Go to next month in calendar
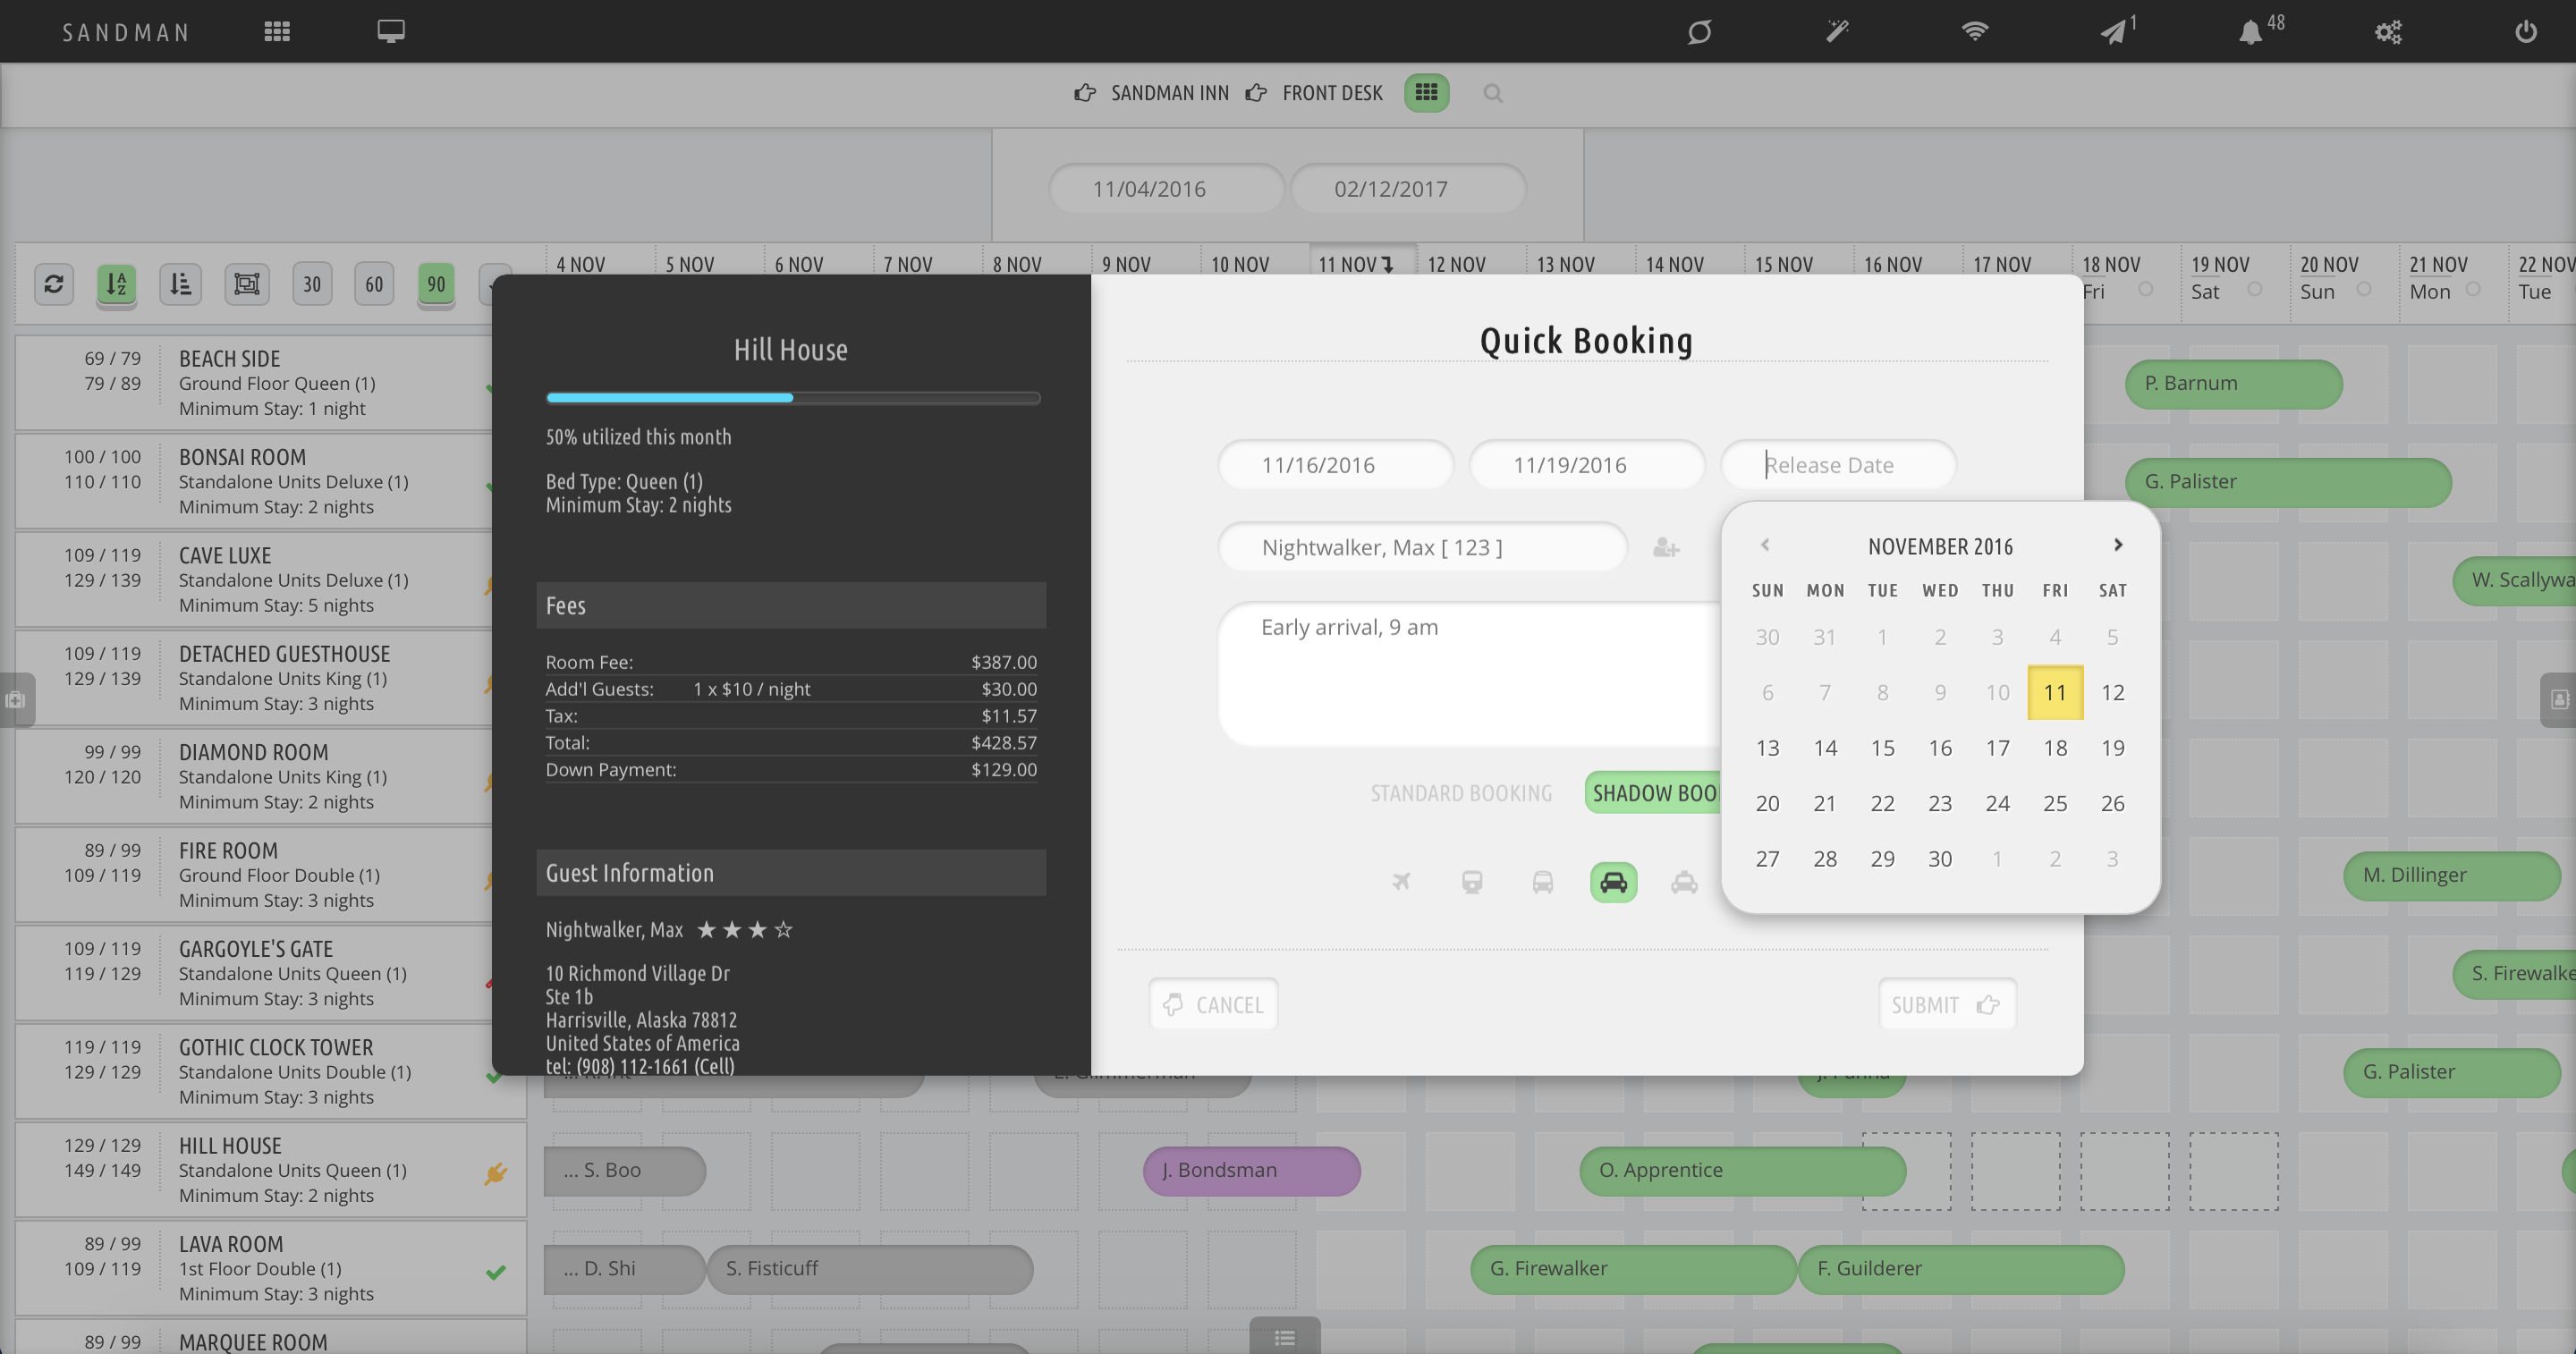Image resolution: width=2576 pixels, height=1354 pixels. (2117, 545)
